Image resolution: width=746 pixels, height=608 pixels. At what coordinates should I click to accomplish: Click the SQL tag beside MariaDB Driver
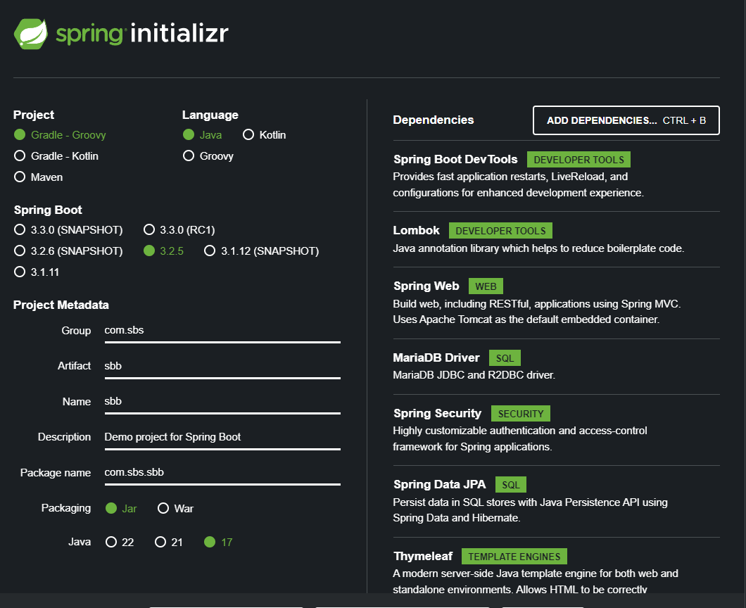[505, 358]
